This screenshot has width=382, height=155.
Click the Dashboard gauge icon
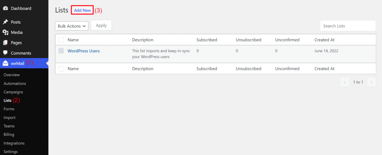click(5, 8)
